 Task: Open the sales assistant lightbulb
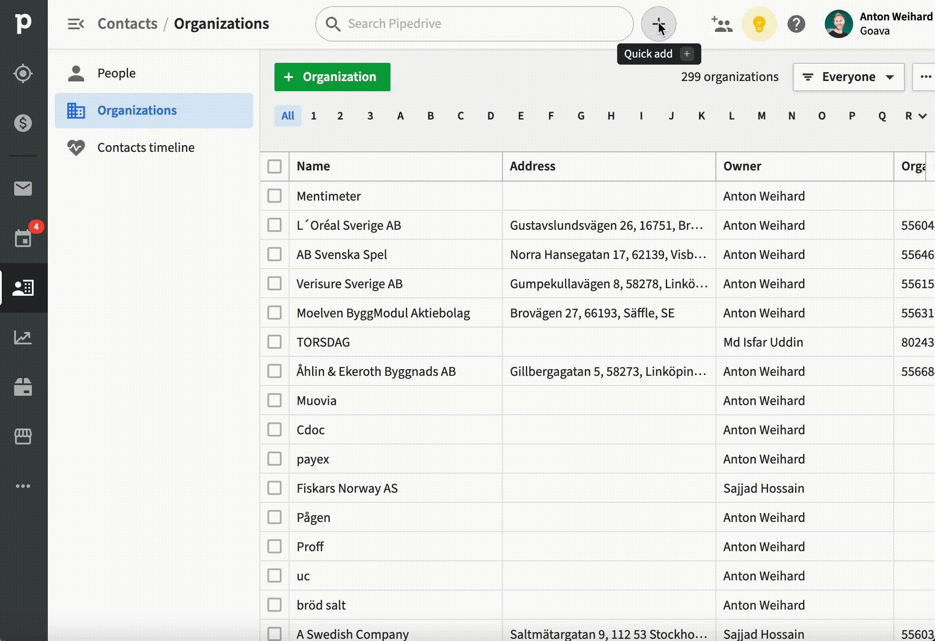pyautogui.click(x=759, y=24)
